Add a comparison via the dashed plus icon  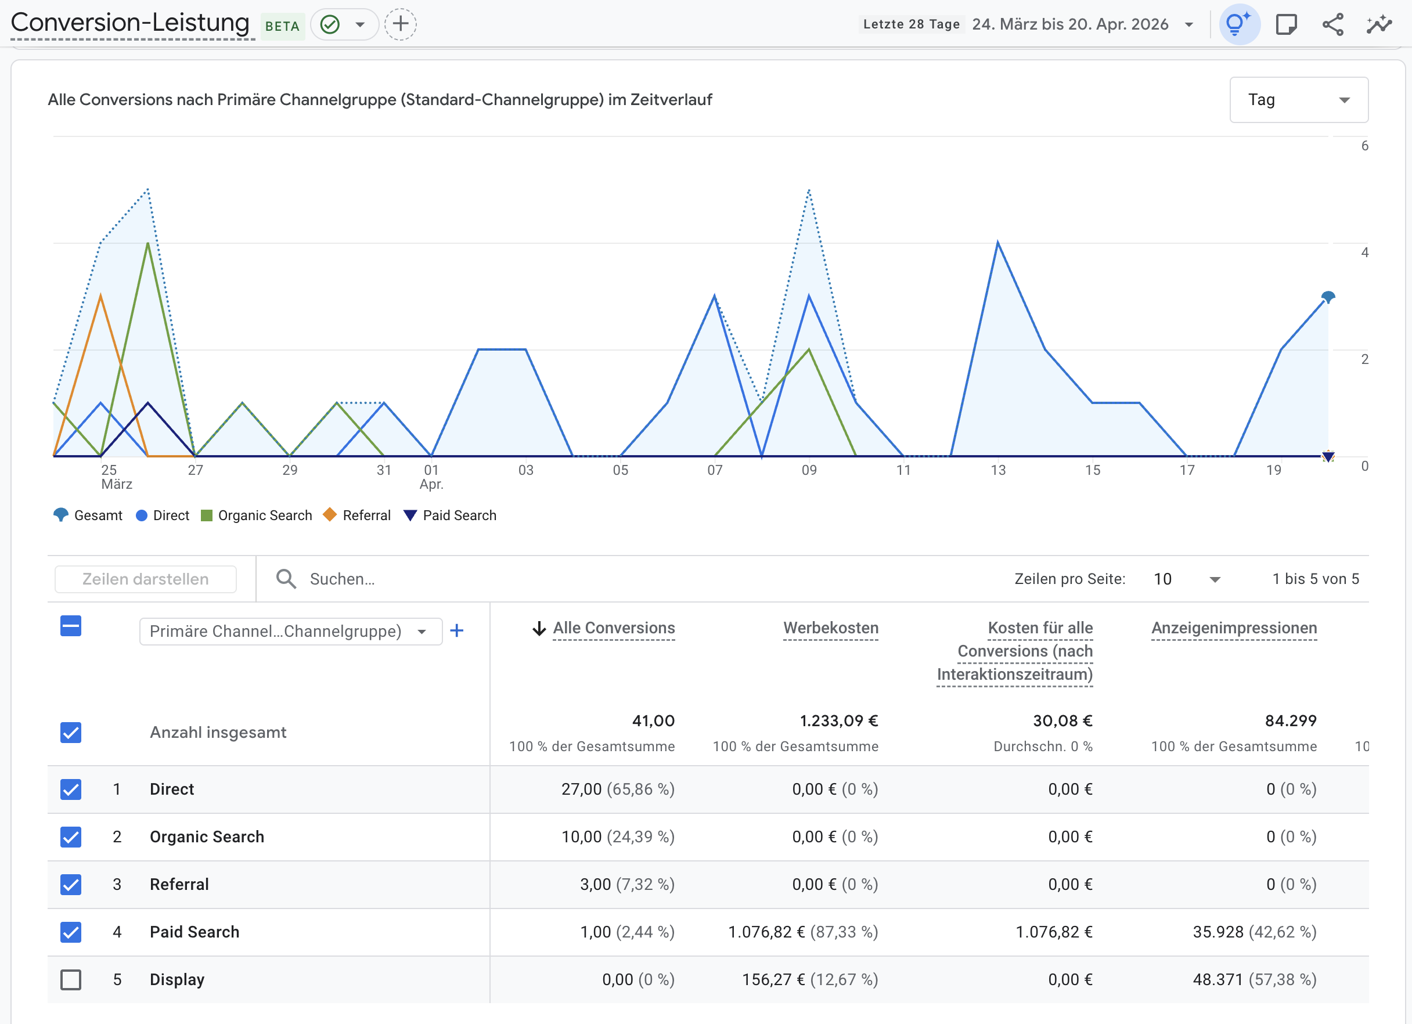coord(400,24)
